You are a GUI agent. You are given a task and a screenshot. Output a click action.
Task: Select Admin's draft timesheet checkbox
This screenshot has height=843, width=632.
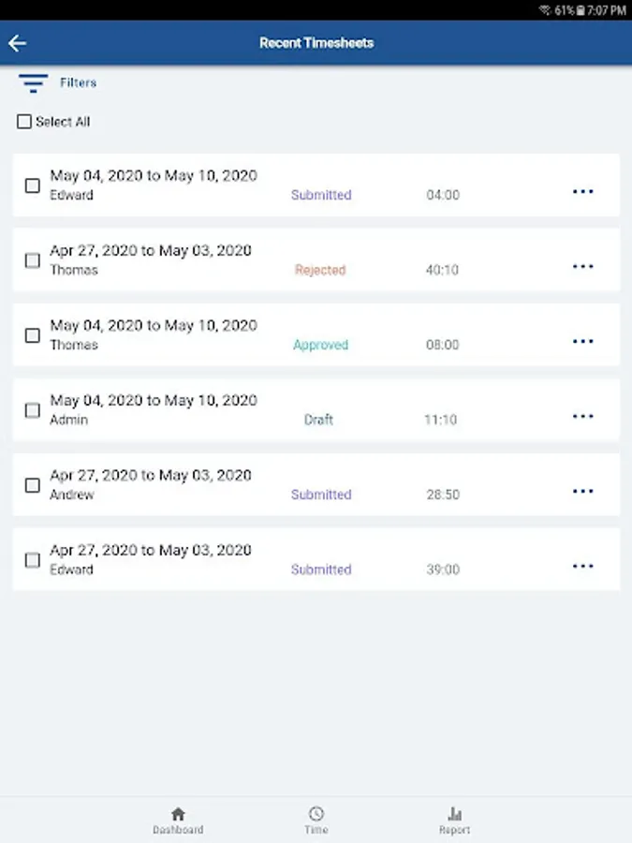point(32,410)
